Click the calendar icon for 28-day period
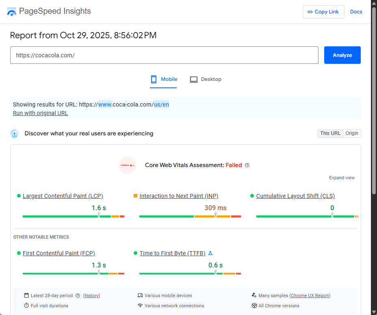The image size is (377, 315). coord(26,295)
